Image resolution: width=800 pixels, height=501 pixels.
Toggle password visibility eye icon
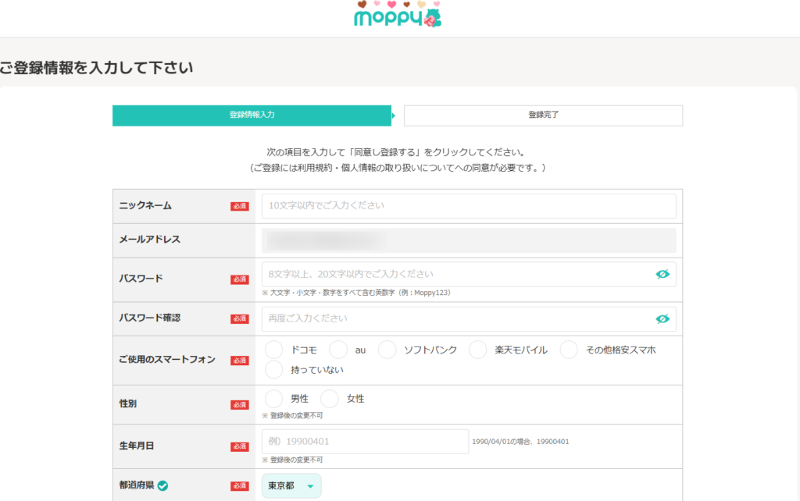click(662, 274)
